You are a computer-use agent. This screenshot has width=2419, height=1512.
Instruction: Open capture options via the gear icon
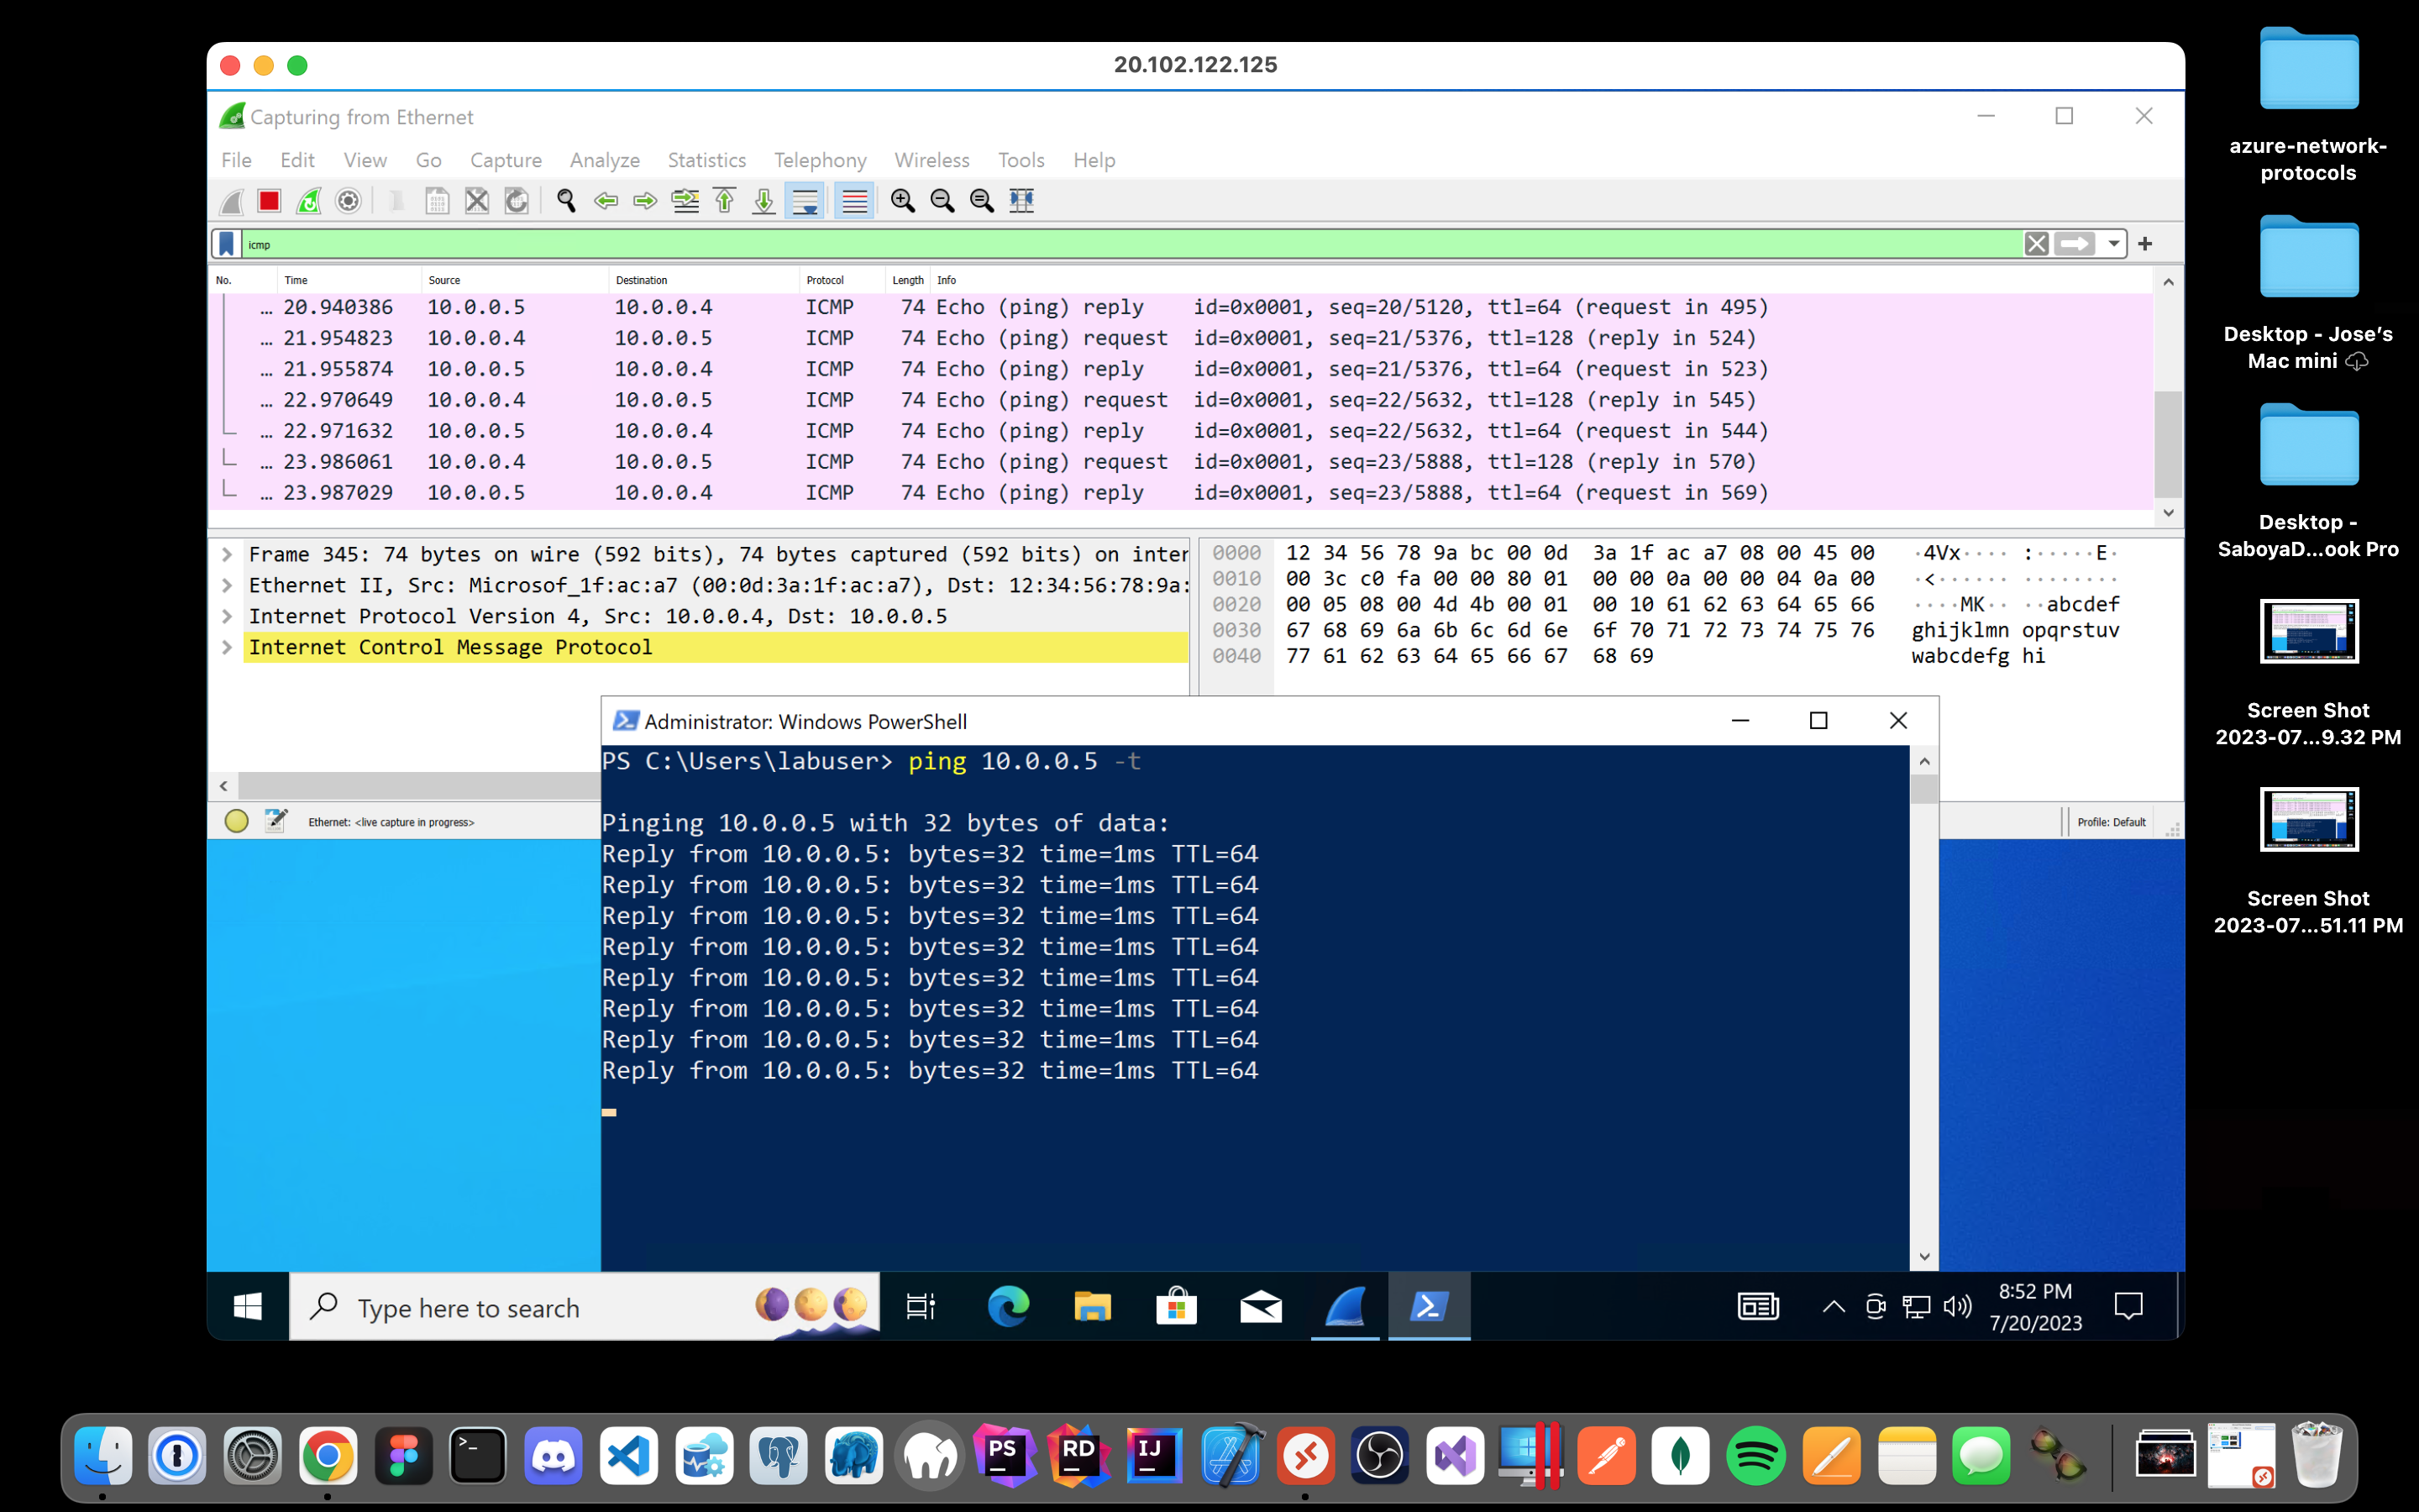point(348,201)
